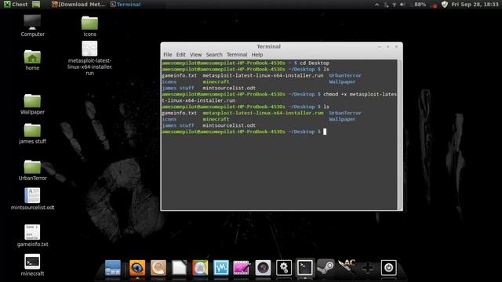
Task: Click the terminal scrollbar on right edge
Action: click(399, 134)
